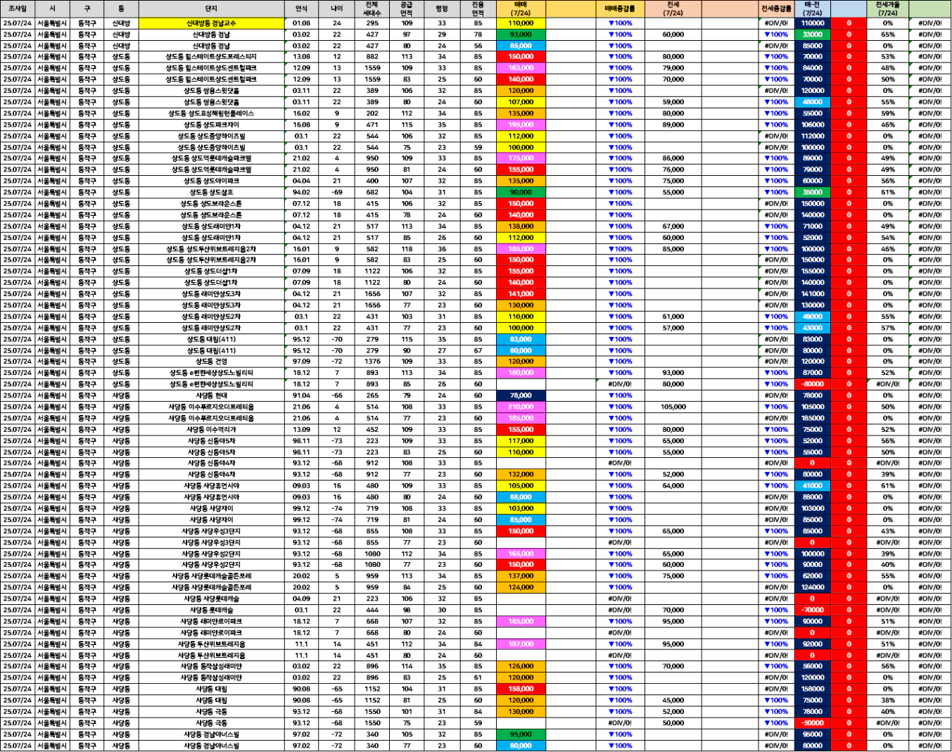Click the 나이 column header
Viewport: 952px width, 752px height.
click(337, 8)
